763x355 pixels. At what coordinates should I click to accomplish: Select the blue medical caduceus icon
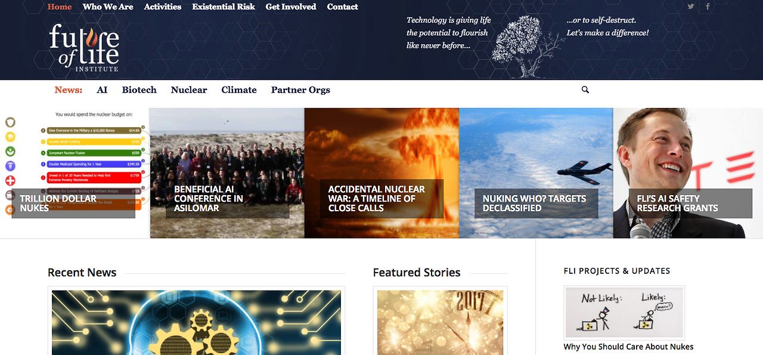click(x=10, y=166)
